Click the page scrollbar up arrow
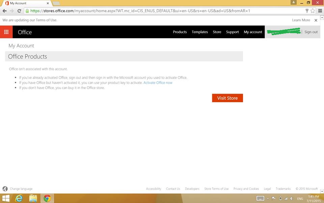324x203 pixels. pyautogui.click(x=322, y=18)
